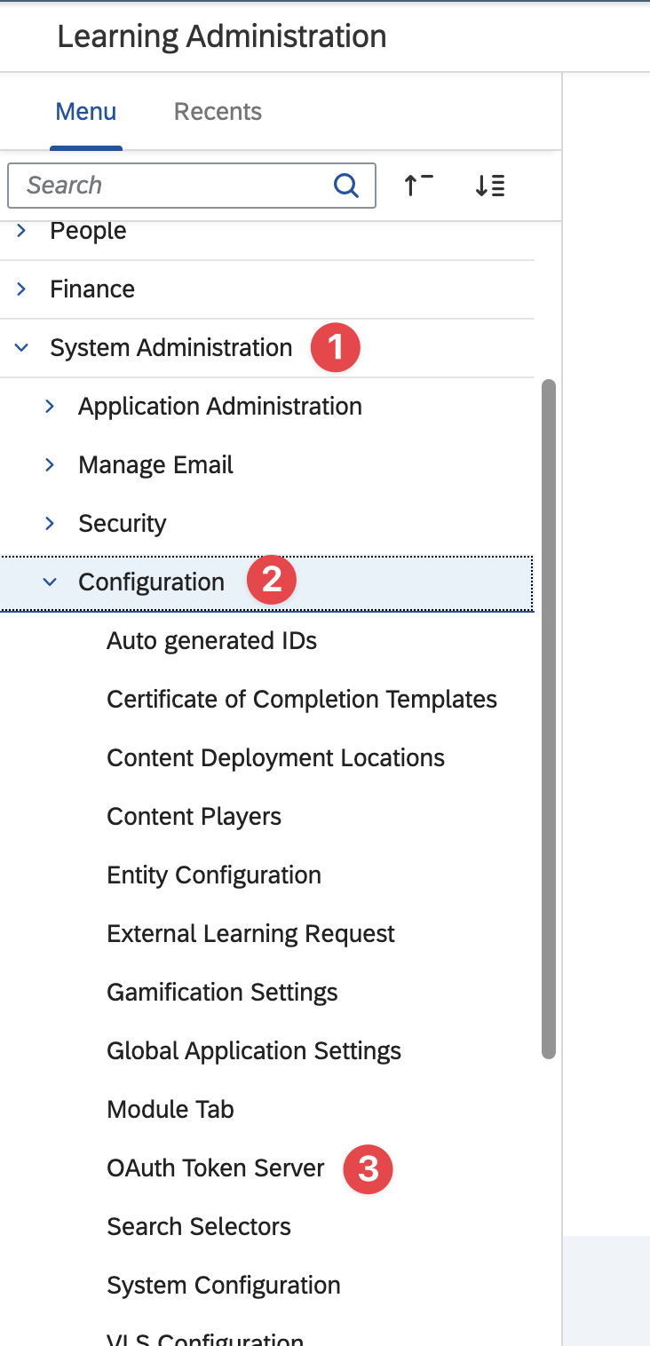Expand the Security submenu
The image size is (650, 1346).
click(50, 524)
